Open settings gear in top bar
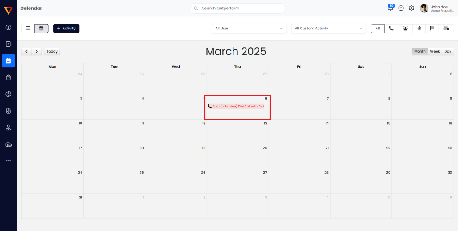The width and height of the screenshot is (458, 231). point(411,8)
